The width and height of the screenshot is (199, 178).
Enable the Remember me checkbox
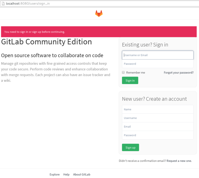(123, 72)
